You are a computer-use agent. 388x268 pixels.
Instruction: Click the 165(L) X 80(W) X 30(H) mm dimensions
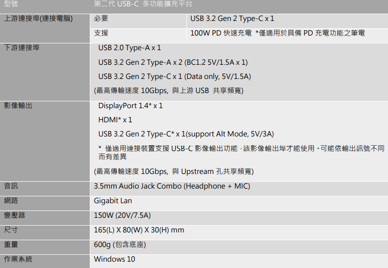pos(139,230)
